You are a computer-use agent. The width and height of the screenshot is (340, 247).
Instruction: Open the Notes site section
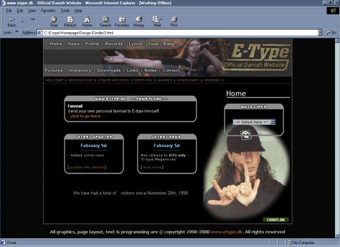(150, 70)
